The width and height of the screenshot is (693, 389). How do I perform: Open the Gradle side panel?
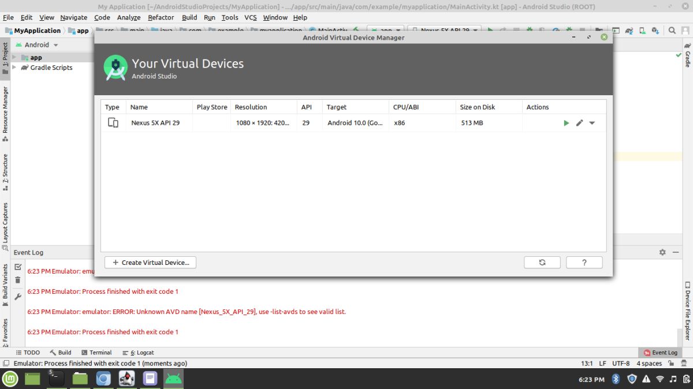[687, 54]
